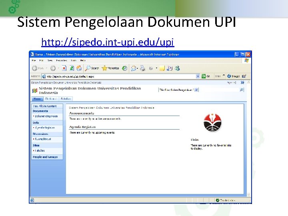
Task: Click the yellow note toolbar icon
Action: pos(162,68)
